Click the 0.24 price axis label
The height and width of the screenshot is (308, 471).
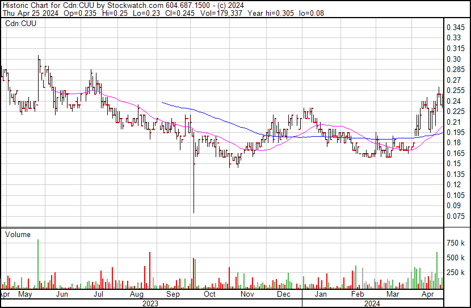(x=453, y=101)
